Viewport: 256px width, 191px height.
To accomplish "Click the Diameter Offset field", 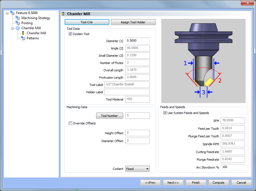I will (137, 141).
